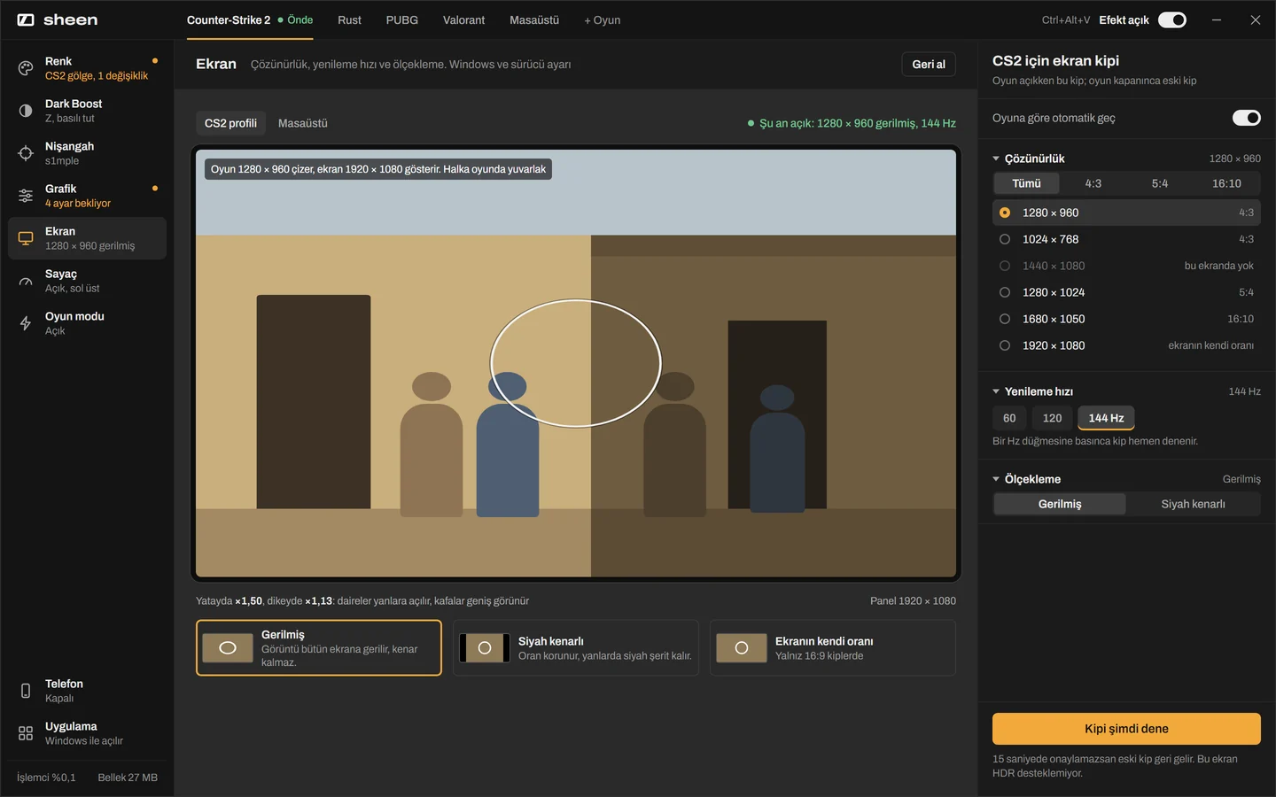This screenshot has width=1276, height=797.
Task: Add a game with + Oyun
Action: tap(603, 19)
